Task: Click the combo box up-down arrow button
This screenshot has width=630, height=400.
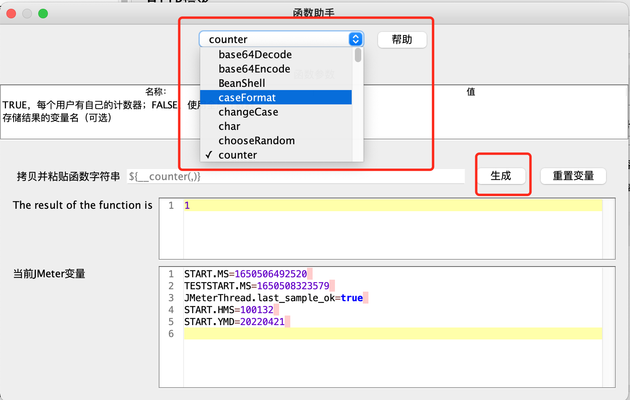Action: click(356, 39)
